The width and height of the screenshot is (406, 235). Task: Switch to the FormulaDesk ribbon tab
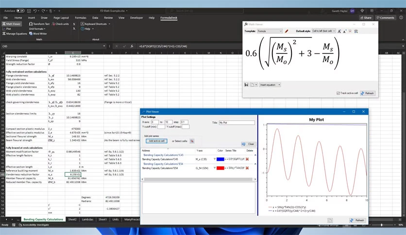(169, 17)
